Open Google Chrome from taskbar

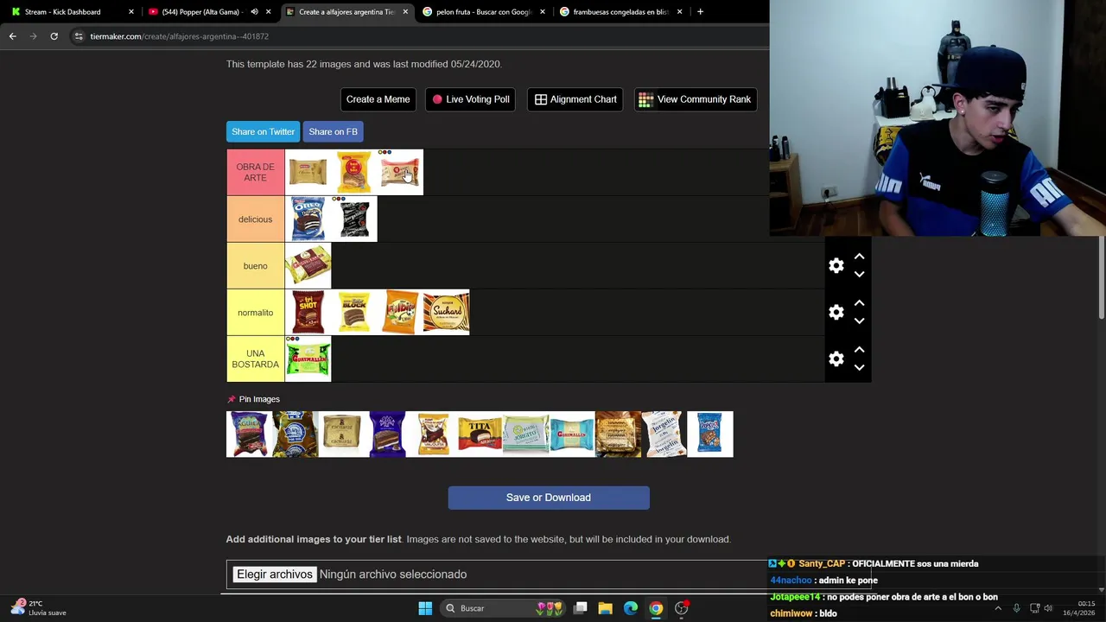[x=656, y=608]
